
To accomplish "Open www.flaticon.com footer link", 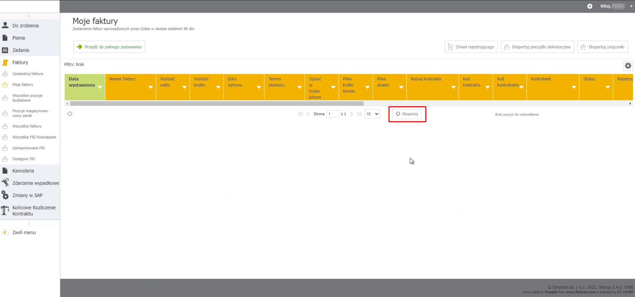I will [x=581, y=292].
